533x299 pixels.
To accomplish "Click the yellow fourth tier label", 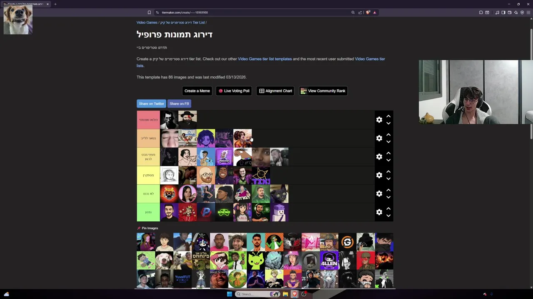I will click(x=148, y=175).
